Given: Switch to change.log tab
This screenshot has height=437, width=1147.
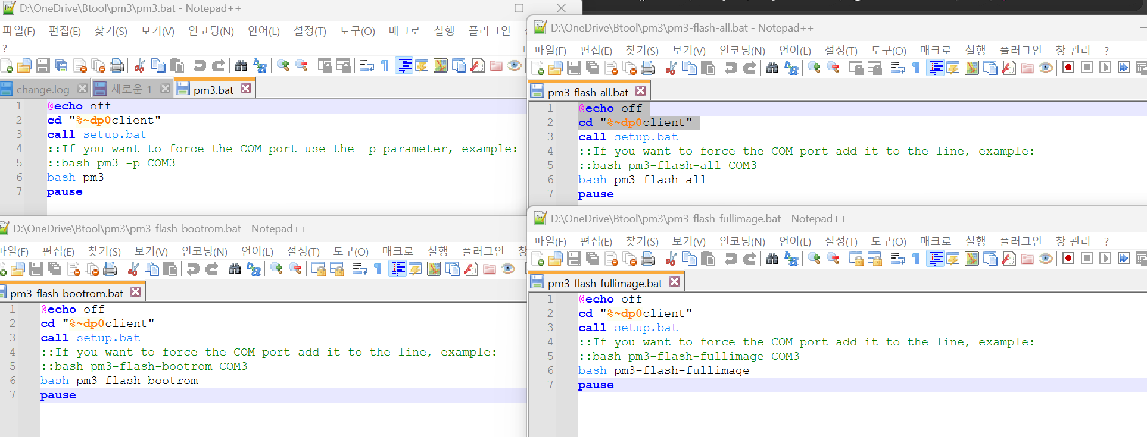Looking at the screenshot, I should [43, 89].
